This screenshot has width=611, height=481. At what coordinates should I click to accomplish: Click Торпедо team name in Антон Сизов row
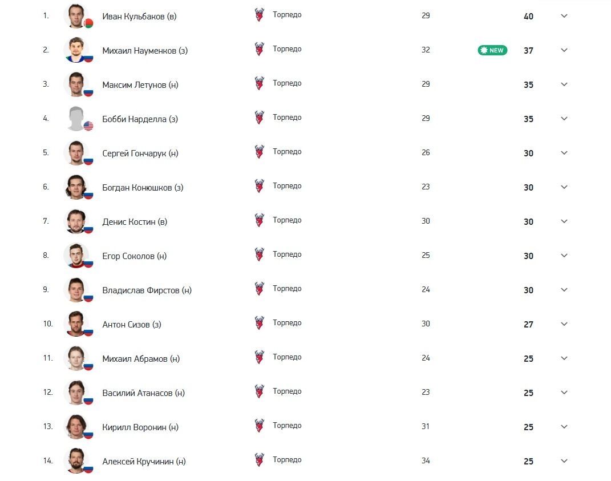(x=287, y=323)
